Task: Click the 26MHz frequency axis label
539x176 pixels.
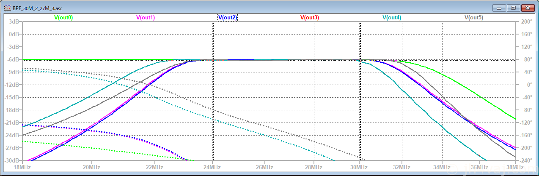Action: 264,168
